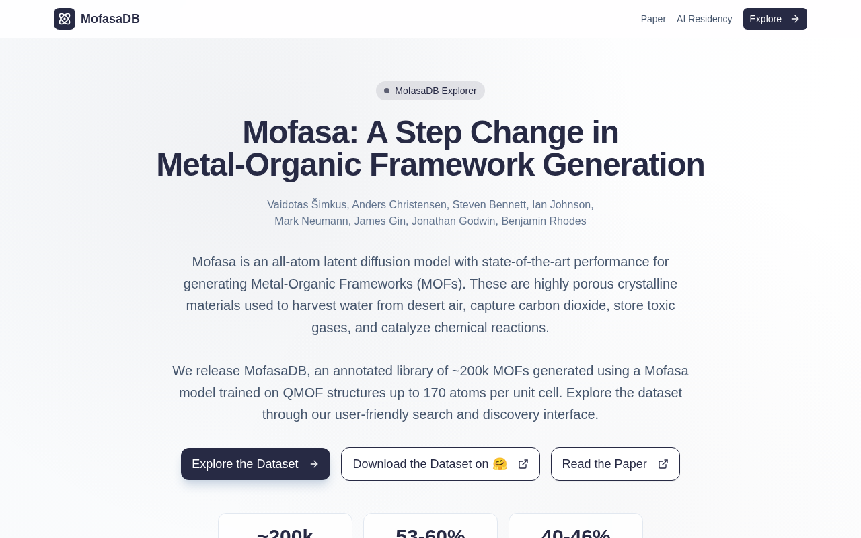Click the external link icon after the hugging face emoji

point(523,464)
